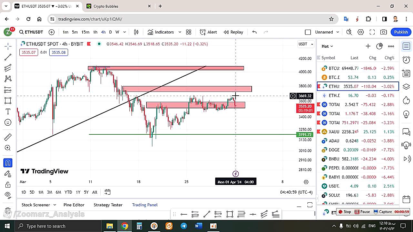The image size is (413, 232).
Task: Open watchlist advanced view pie icon
Action: click(379, 46)
